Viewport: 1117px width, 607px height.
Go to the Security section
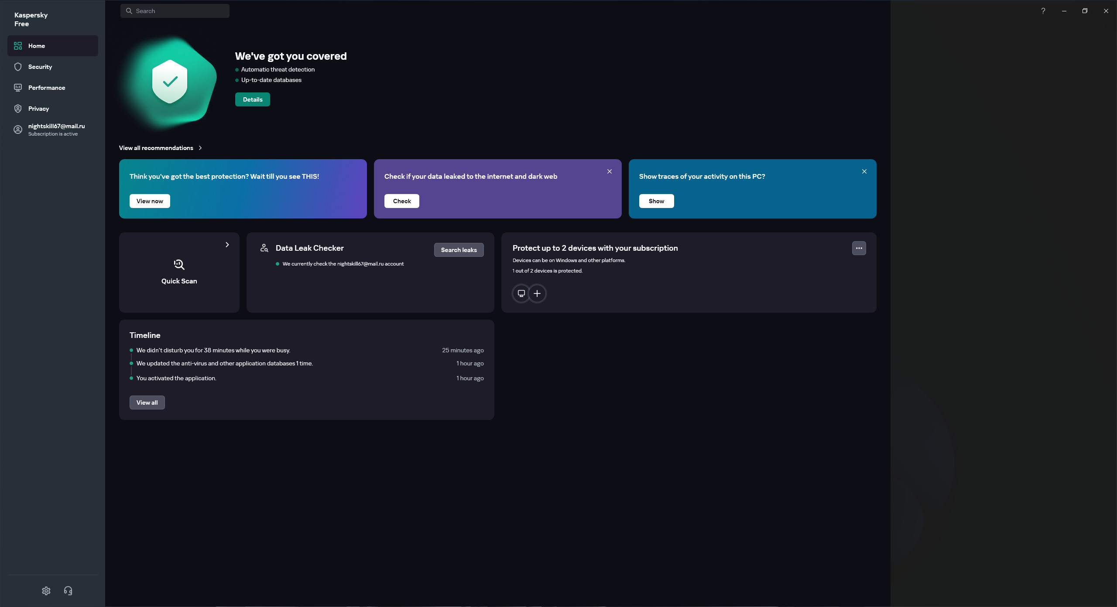point(40,67)
